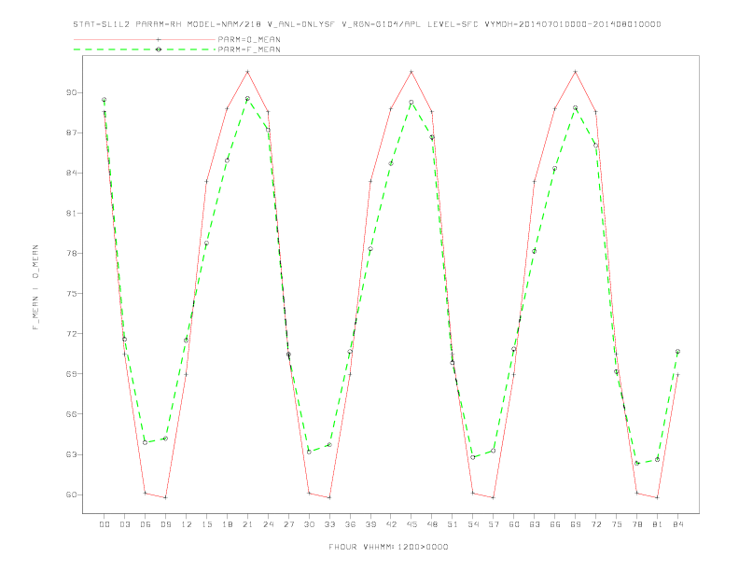Click the y-axis tick label 87
Viewport: 739px width, 571px height.
71,132
